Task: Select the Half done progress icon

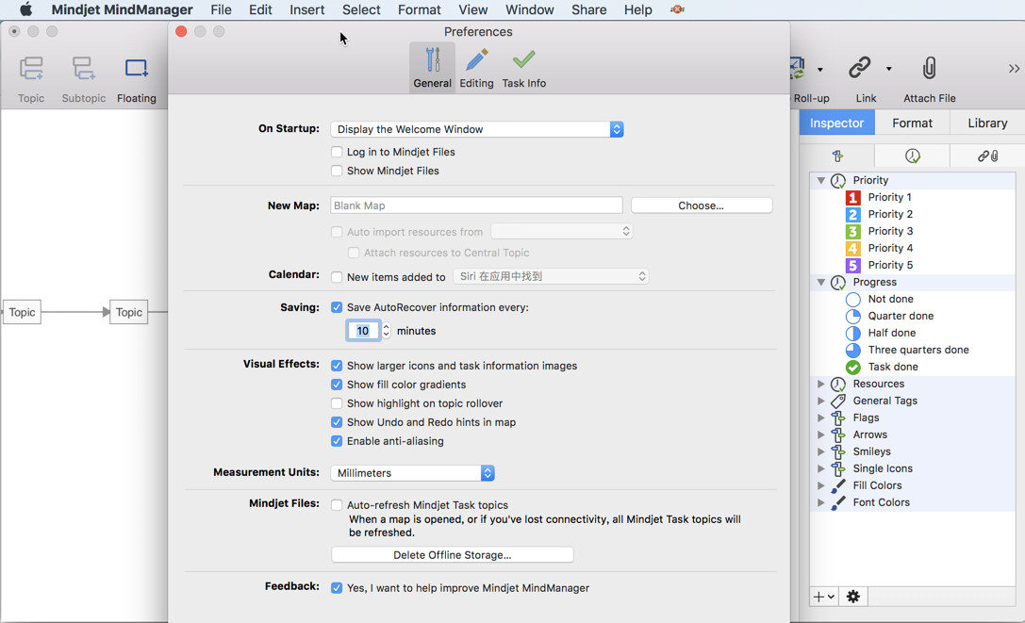Action: tap(852, 334)
